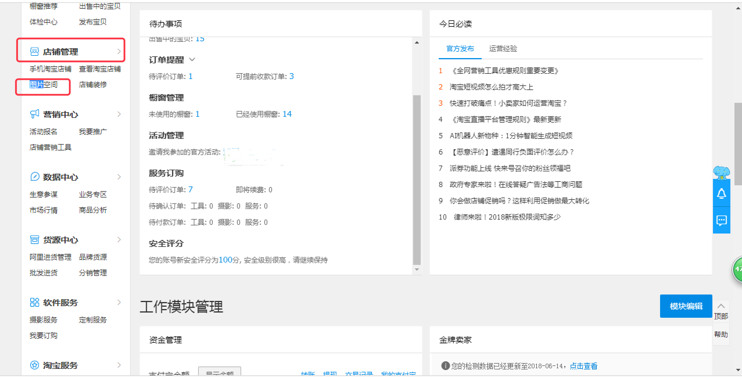Screen dimensions: 742x377
Task: Open article 淘宝短视频怎么拍才高大上
Action: (x=491, y=87)
